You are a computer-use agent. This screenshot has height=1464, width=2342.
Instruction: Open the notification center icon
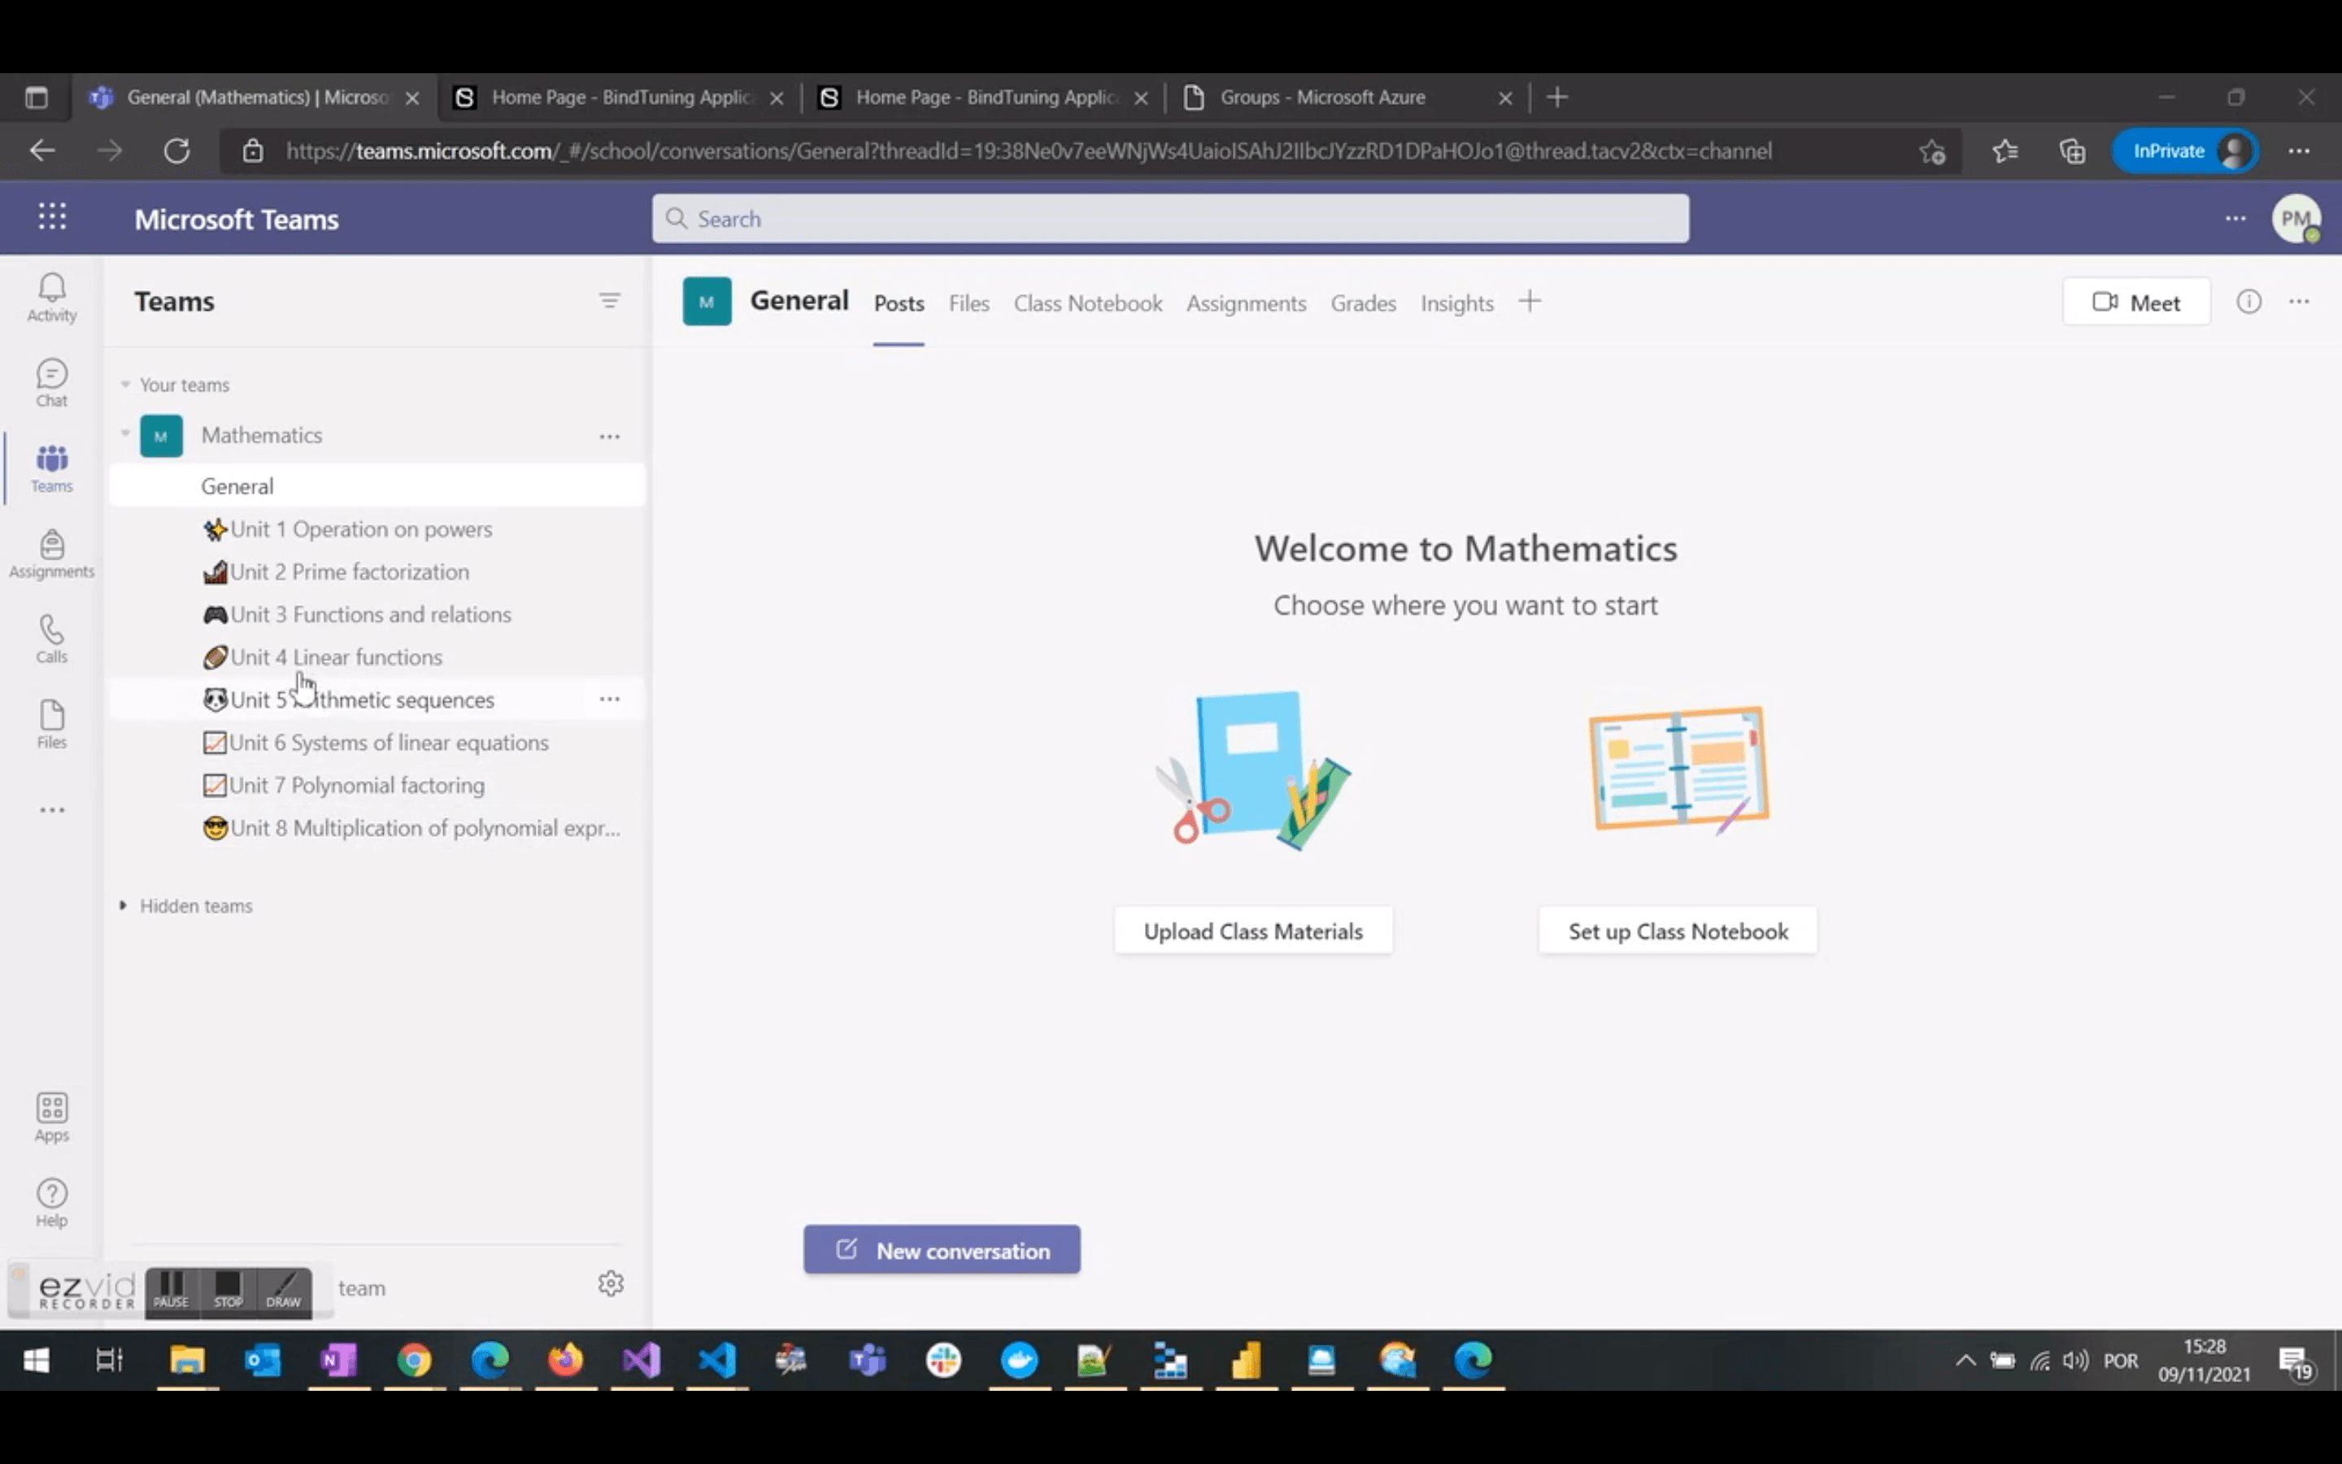coord(2296,1363)
